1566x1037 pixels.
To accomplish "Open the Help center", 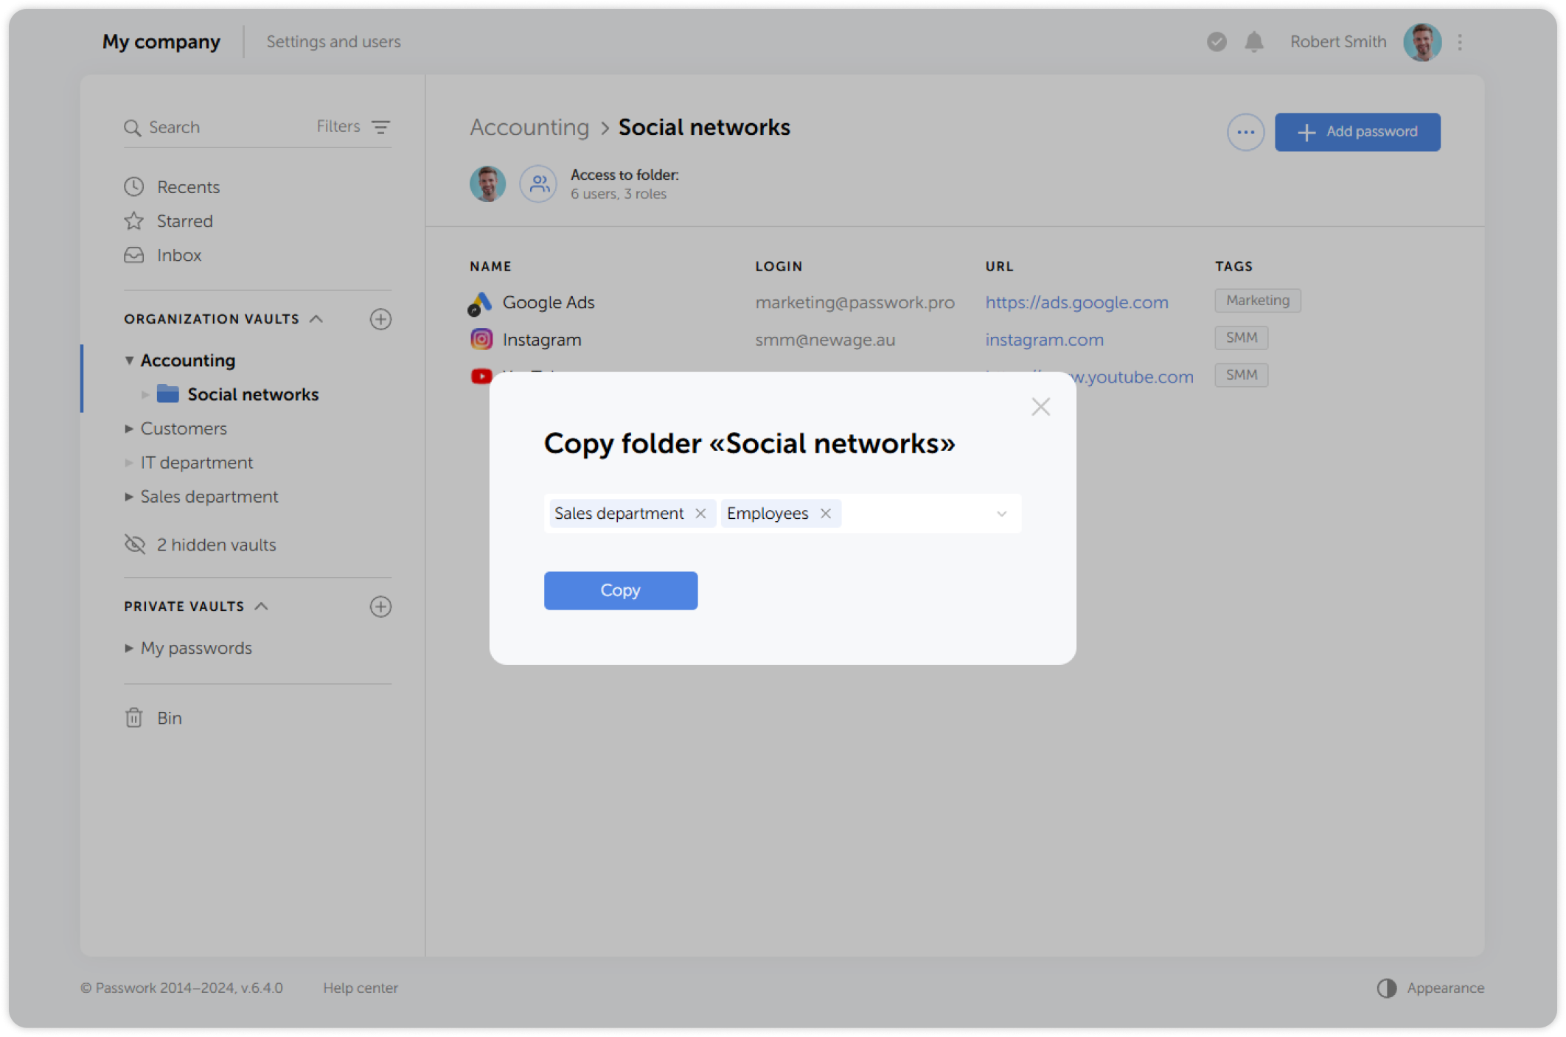I will 361,988.
